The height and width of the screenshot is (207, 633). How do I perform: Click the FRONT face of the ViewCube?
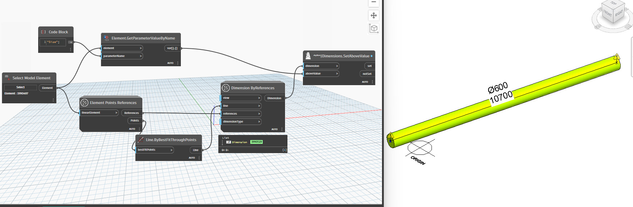608,14
